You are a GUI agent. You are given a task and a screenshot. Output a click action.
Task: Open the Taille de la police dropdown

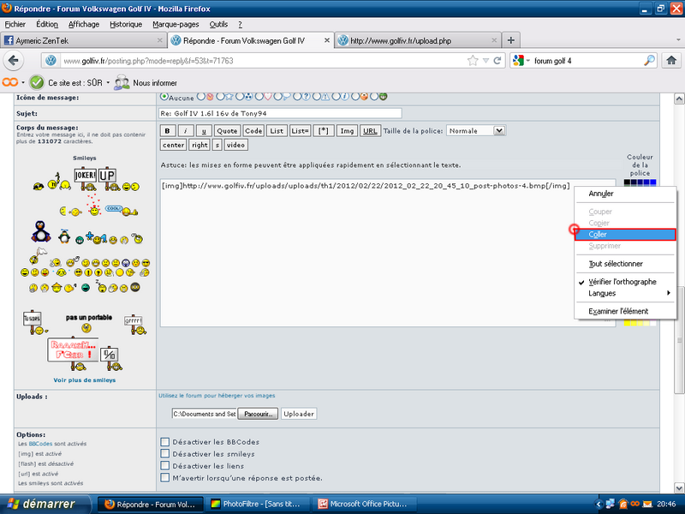476,131
